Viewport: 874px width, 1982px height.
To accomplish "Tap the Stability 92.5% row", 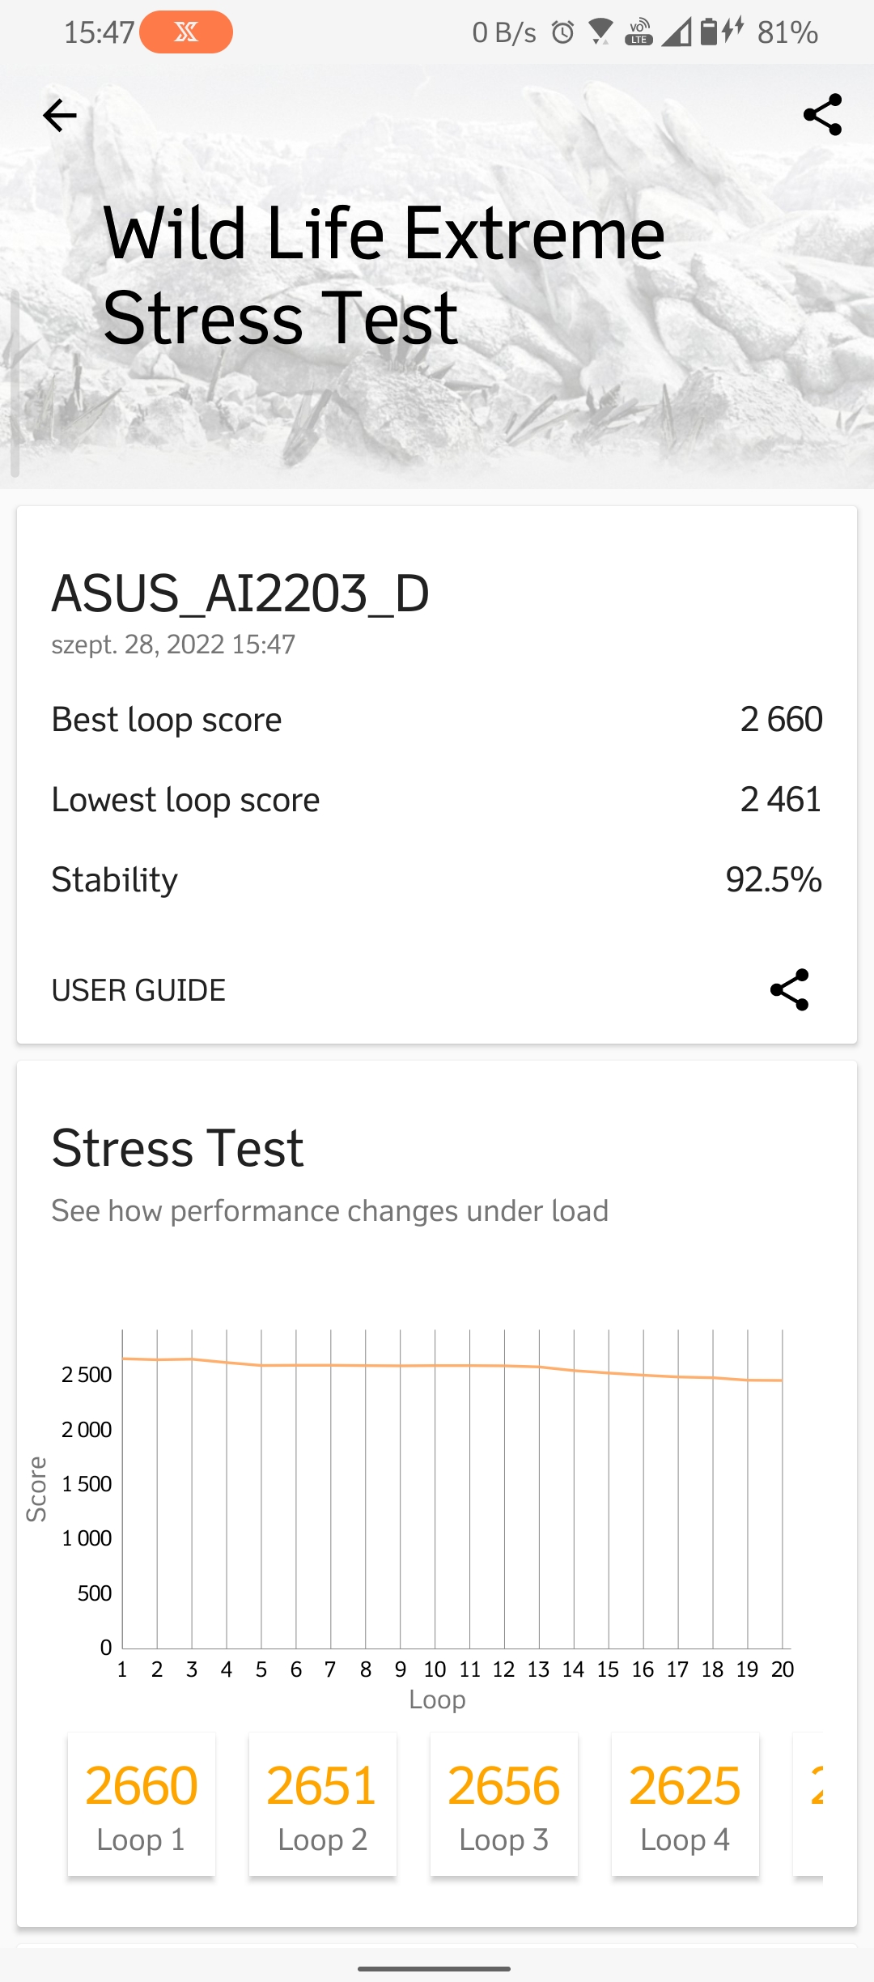I will click(x=437, y=879).
